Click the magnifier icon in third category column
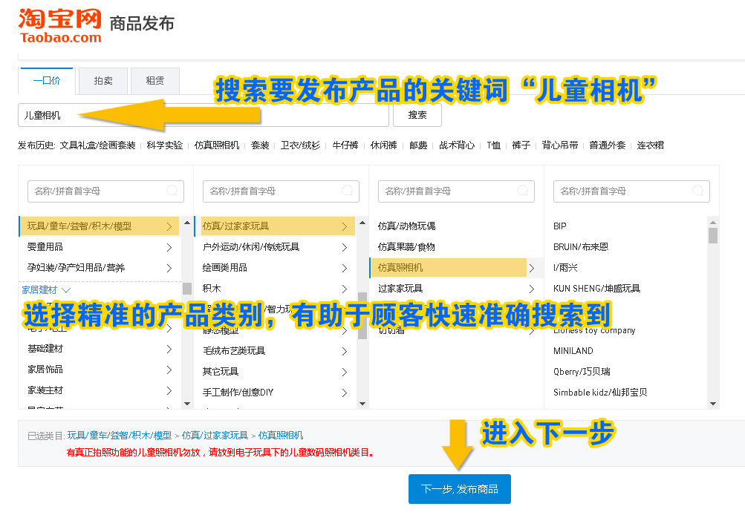 click(521, 191)
